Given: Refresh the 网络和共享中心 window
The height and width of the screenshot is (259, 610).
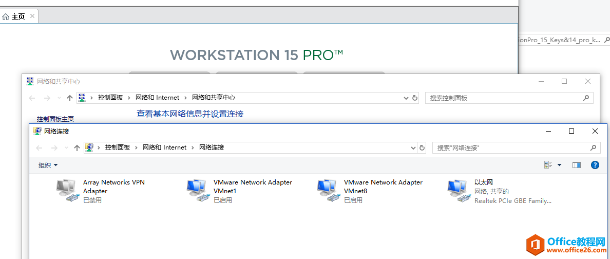Looking at the screenshot, I should [415, 98].
